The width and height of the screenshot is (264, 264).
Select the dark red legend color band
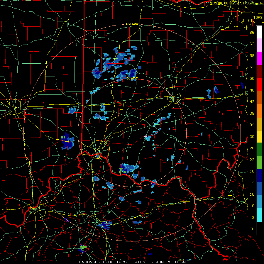point(259,72)
